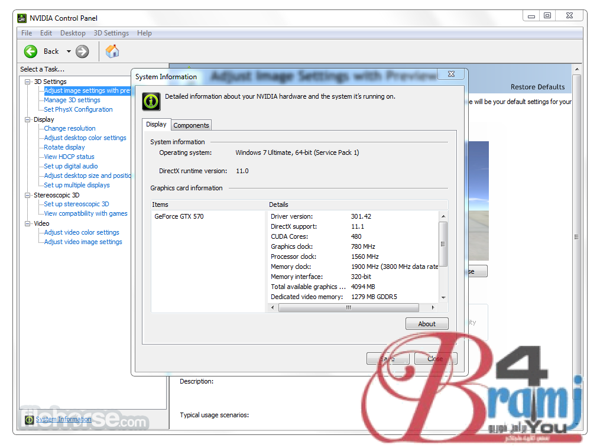Open the Desktop menu
Image resolution: width=600 pixels, height=448 pixels.
coord(73,33)
